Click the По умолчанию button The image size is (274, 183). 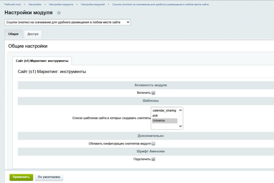click(x=49, y=177)
